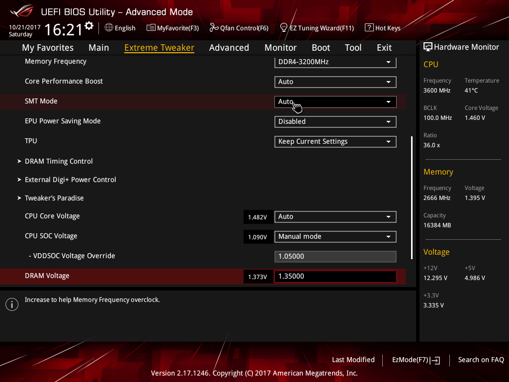The image size is (509, 382).
Task: Open EPU Power Saving Mode dropdown
Action: (x=336, y=122)
